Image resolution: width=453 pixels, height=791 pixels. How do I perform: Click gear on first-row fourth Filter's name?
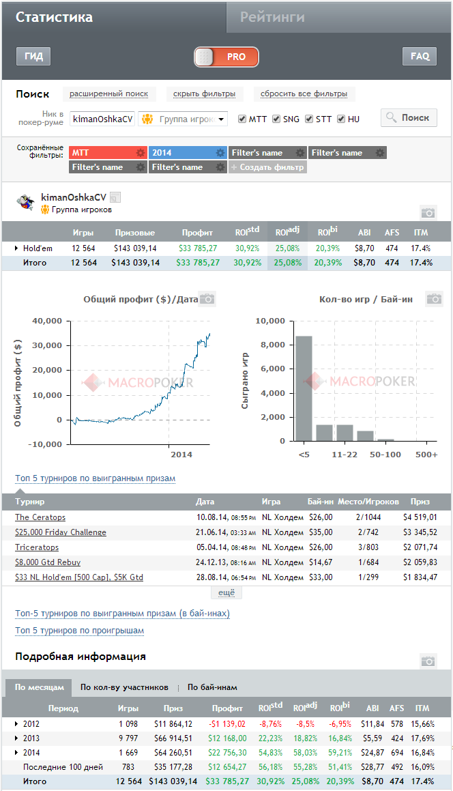[380, 153]
